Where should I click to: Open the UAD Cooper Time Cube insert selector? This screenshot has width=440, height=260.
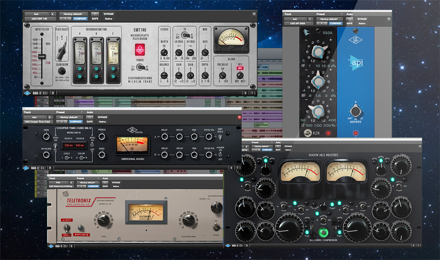pyautogui.click(x=38, y=122)
